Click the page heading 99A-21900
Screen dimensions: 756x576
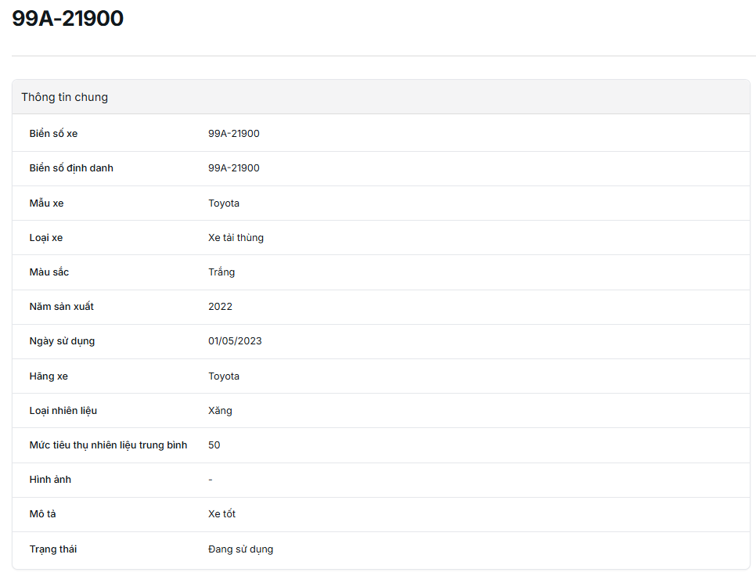click(68, 19)
